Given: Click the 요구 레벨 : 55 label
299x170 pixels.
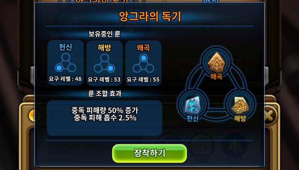Looking at the screenshot, I should (x=143, y=79).
